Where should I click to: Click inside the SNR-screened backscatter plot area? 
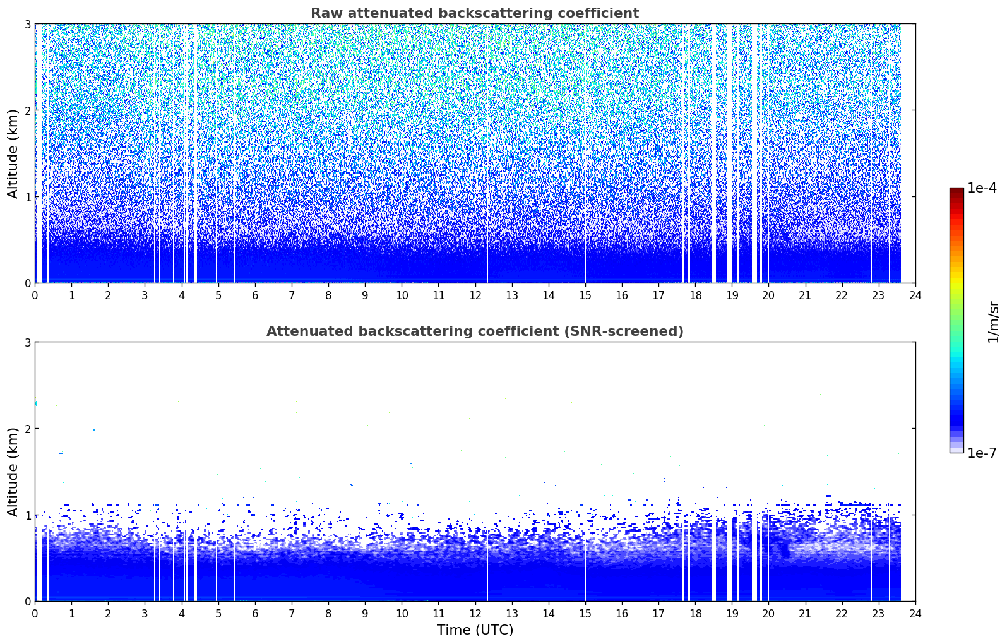(x=475, y=472)
